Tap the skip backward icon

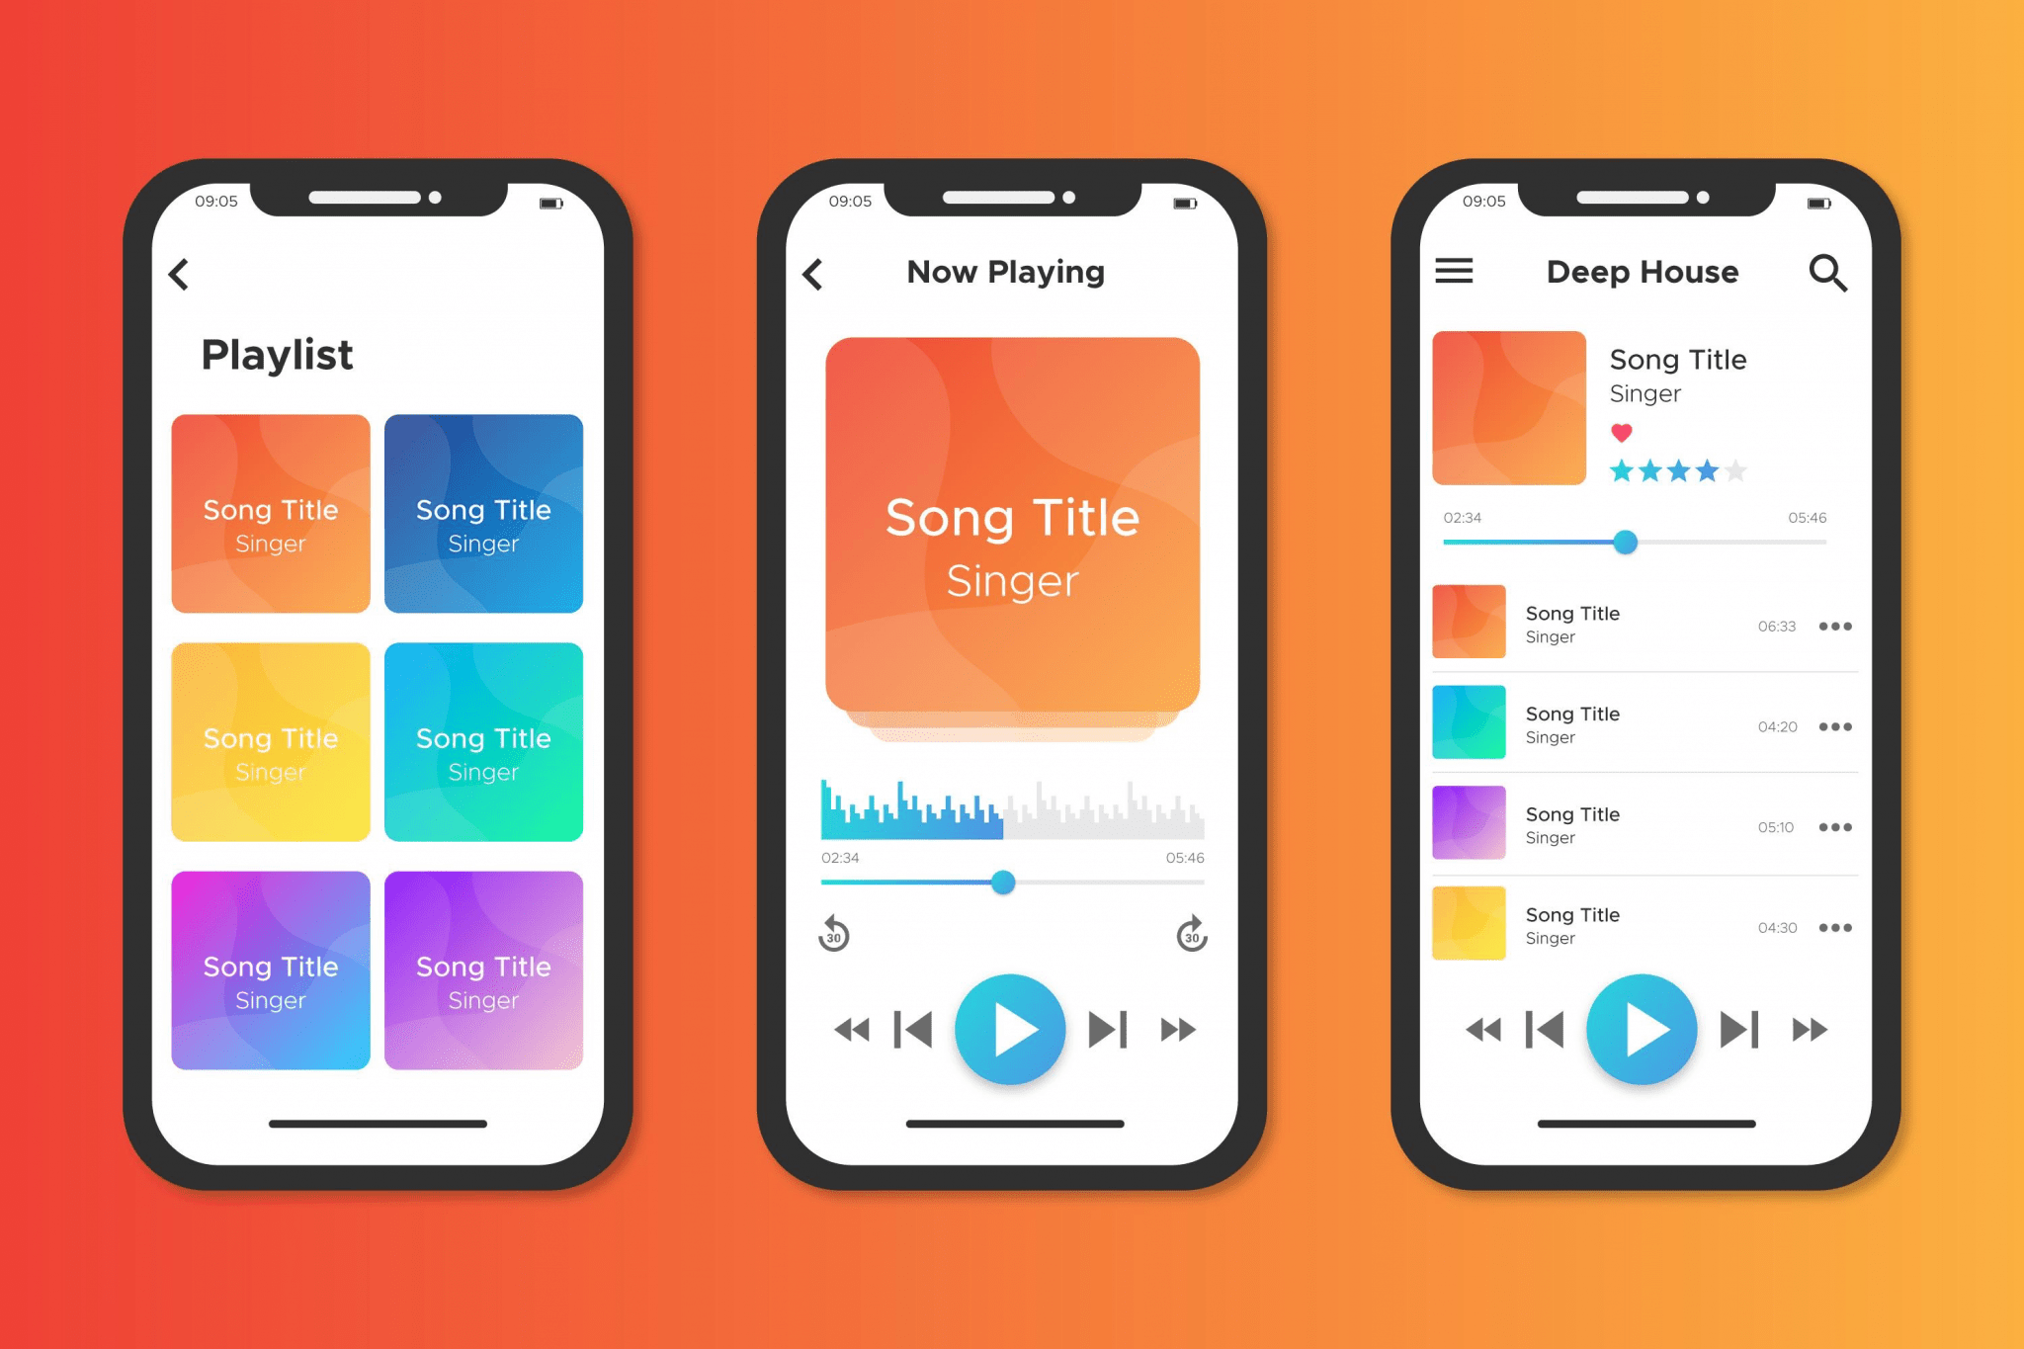click(x=918, y=1033)
